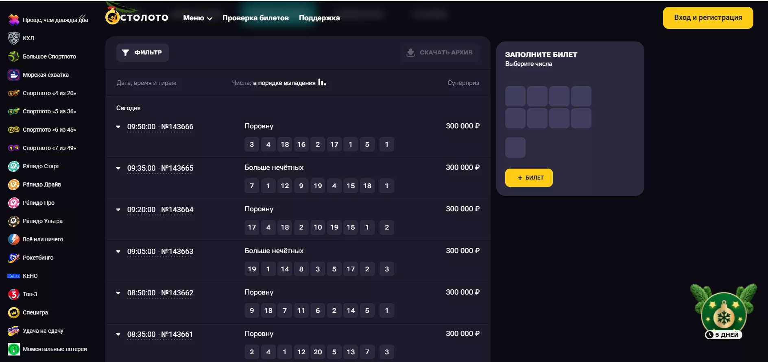Screen dimensions: 768x362
Task: Click the Вход и регистрация button
Action: point(708,18)
